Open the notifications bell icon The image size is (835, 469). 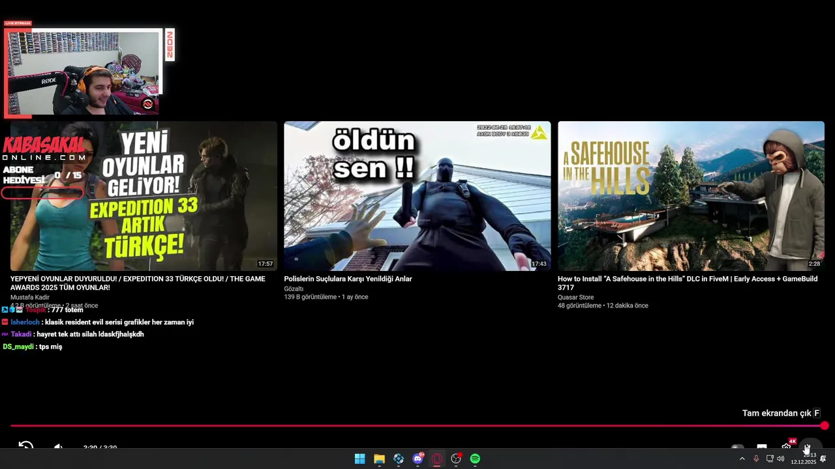pyautogui.click(x=823, y=459)
